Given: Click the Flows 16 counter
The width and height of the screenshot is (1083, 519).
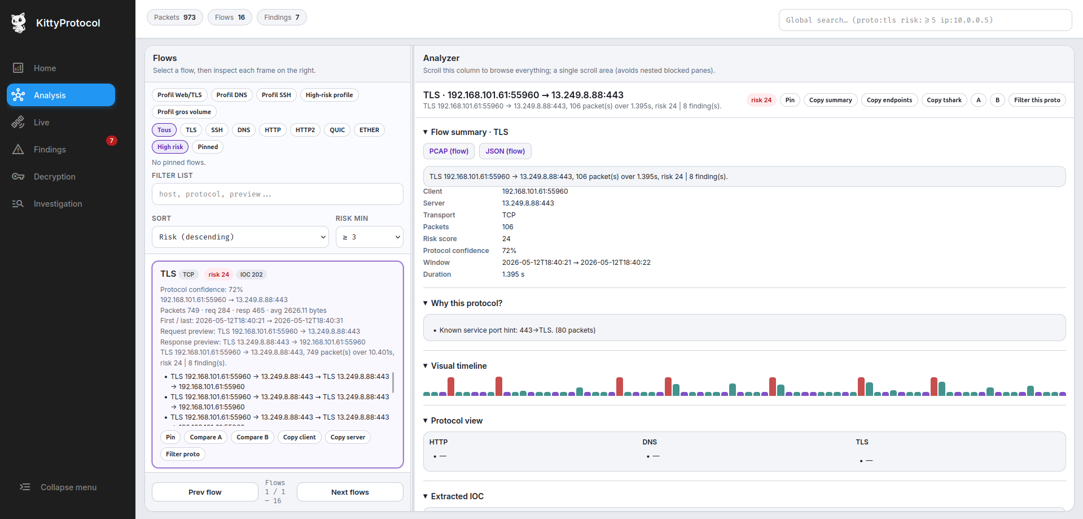Looking at the screenshot, I should 230,18.
